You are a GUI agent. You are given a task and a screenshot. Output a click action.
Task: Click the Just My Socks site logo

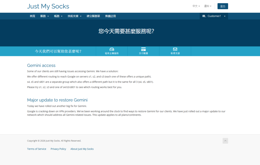coord(48,6)
